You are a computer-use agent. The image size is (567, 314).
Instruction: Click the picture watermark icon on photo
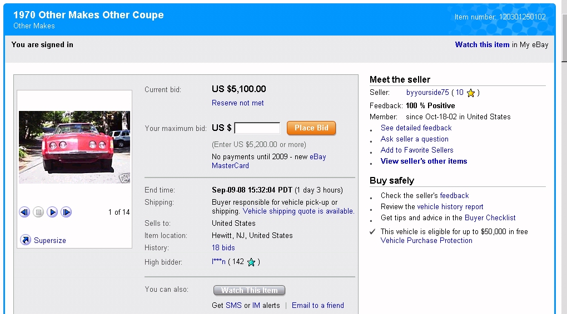(x=125, y=178)
